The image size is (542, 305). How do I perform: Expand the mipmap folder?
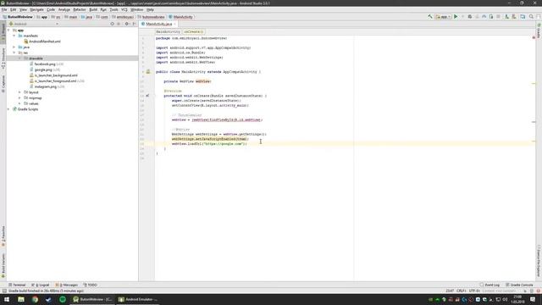click(19, 98)
